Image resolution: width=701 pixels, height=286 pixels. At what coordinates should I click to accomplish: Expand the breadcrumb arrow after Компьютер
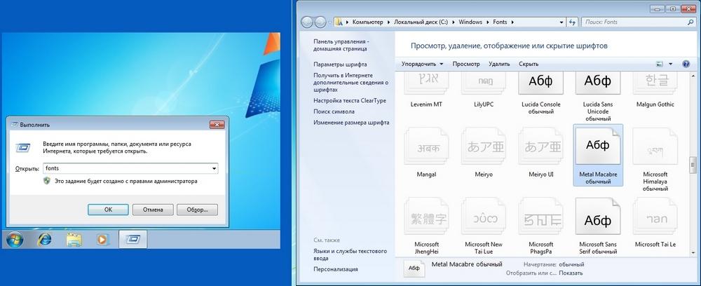pos(388,22)
